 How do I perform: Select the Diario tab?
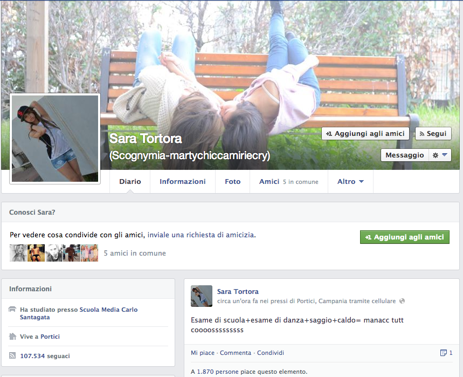130,182
